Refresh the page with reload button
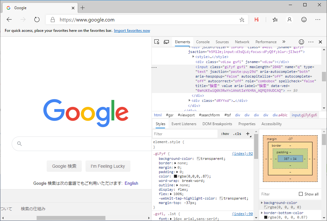Image resolution: width=327 pixels, height=221 pixels. 37,20
